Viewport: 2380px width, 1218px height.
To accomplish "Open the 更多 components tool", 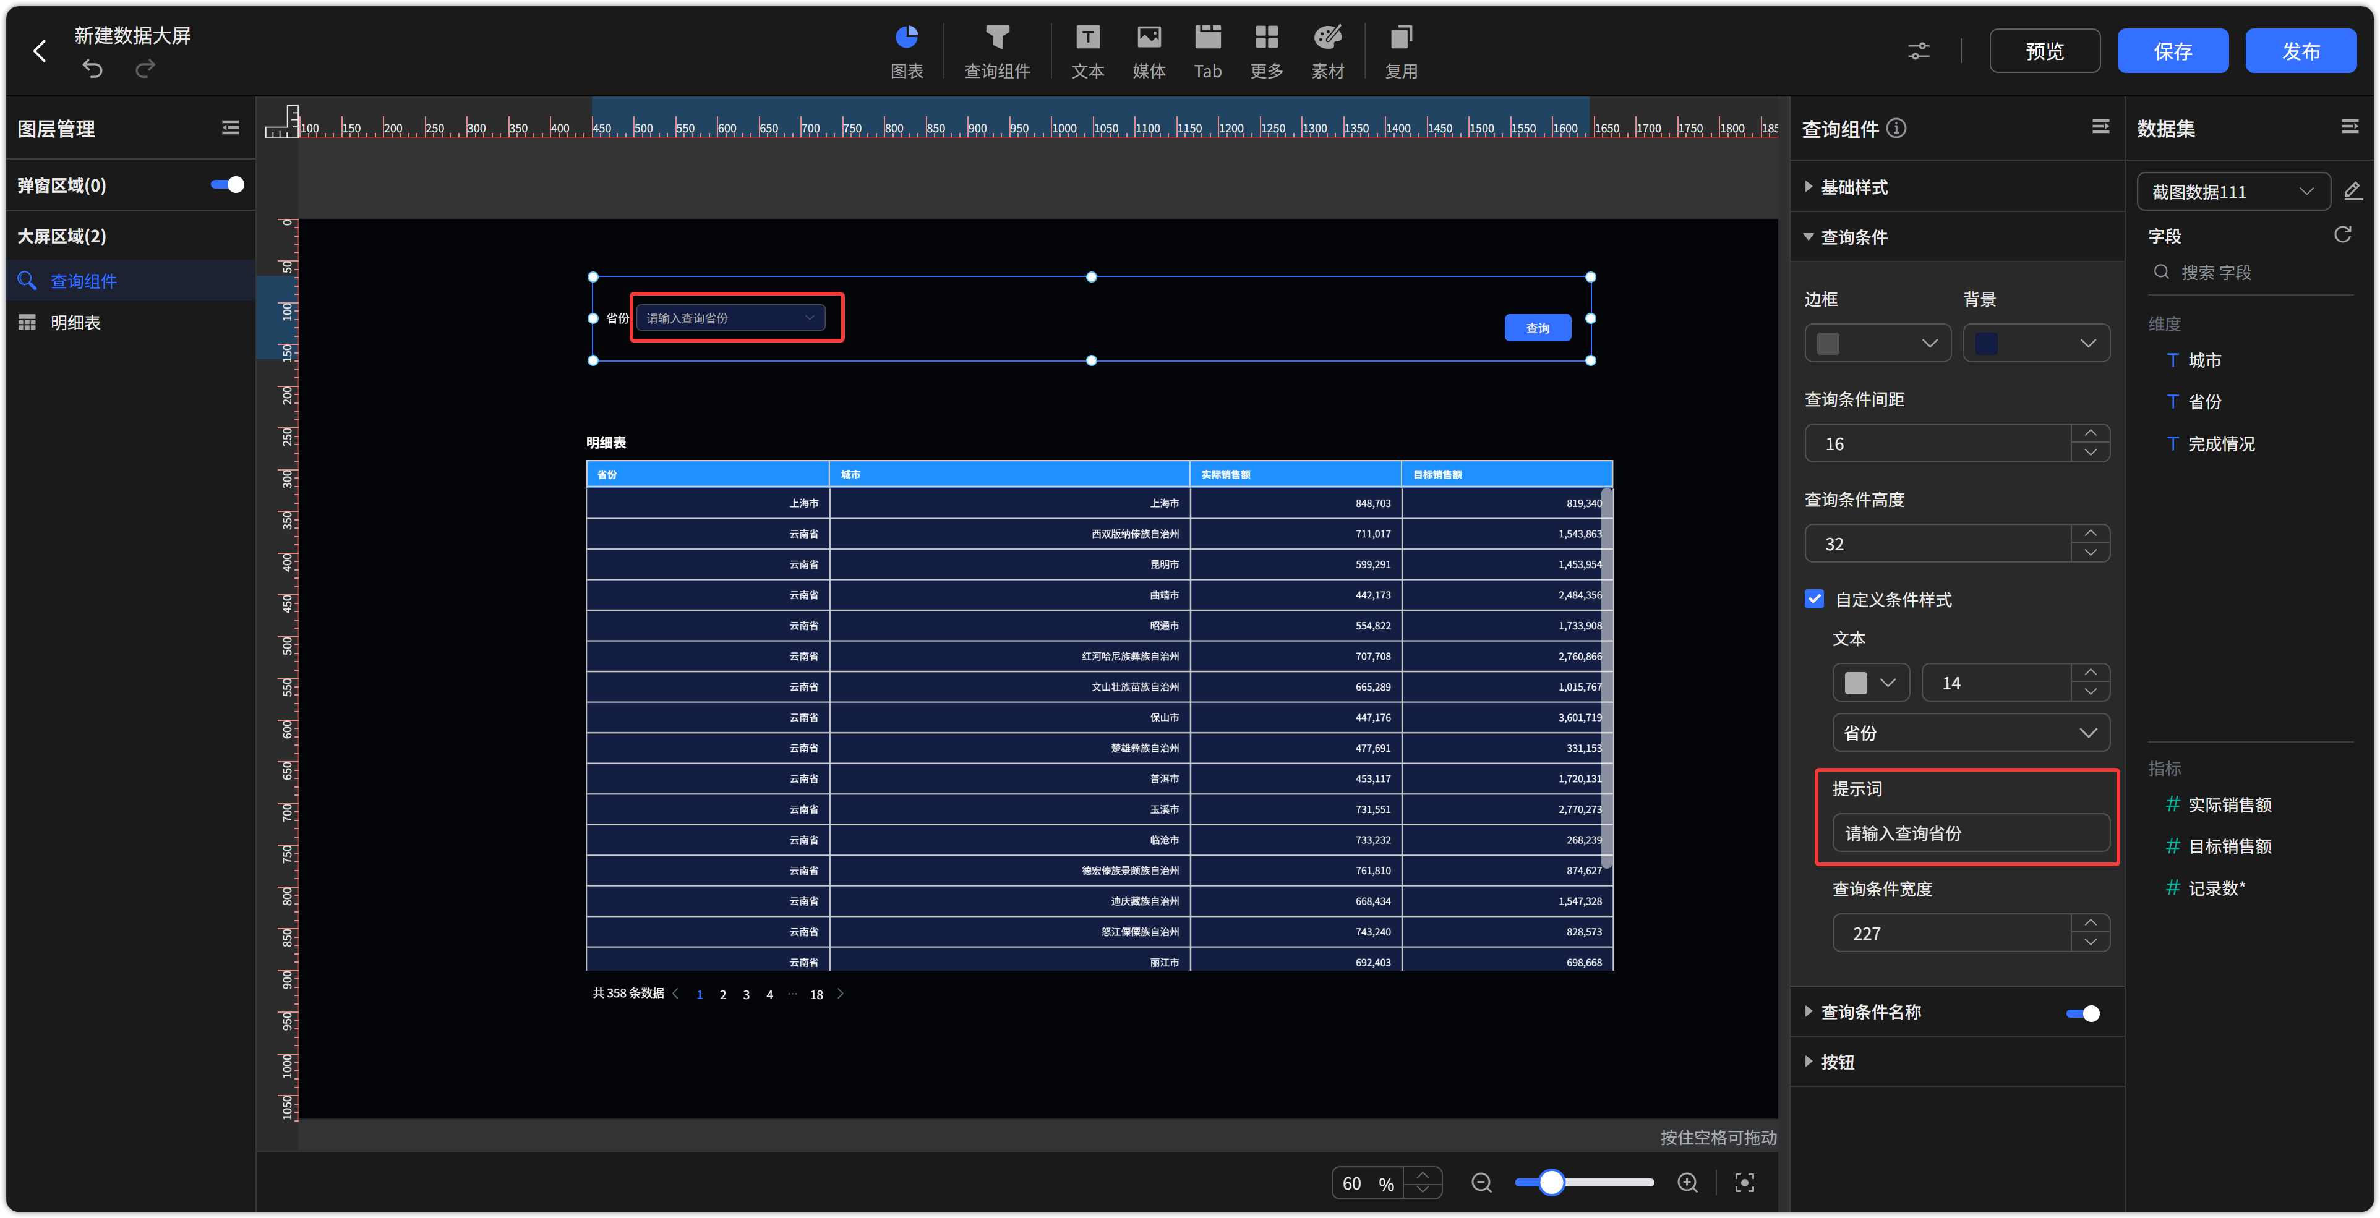I will [1265, 51].
